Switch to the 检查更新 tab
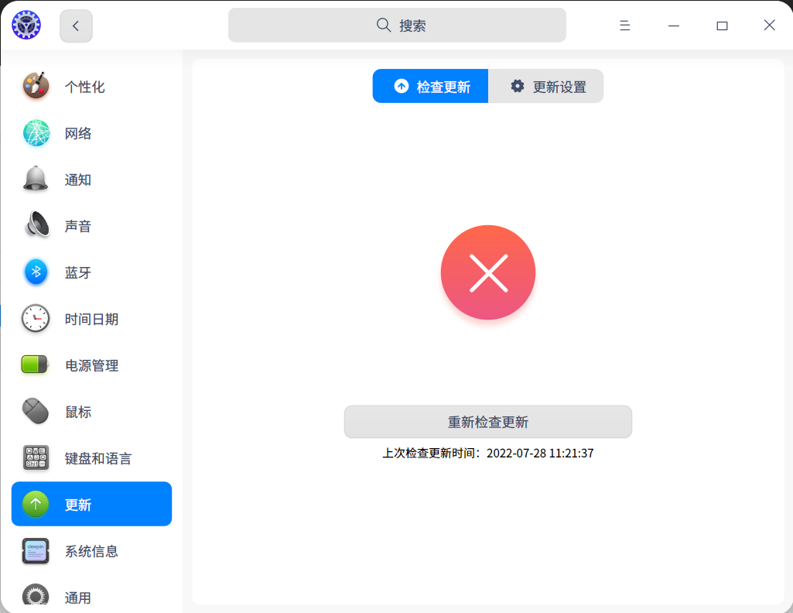Viewport: 793px width, 613px height. click(430, 86)
